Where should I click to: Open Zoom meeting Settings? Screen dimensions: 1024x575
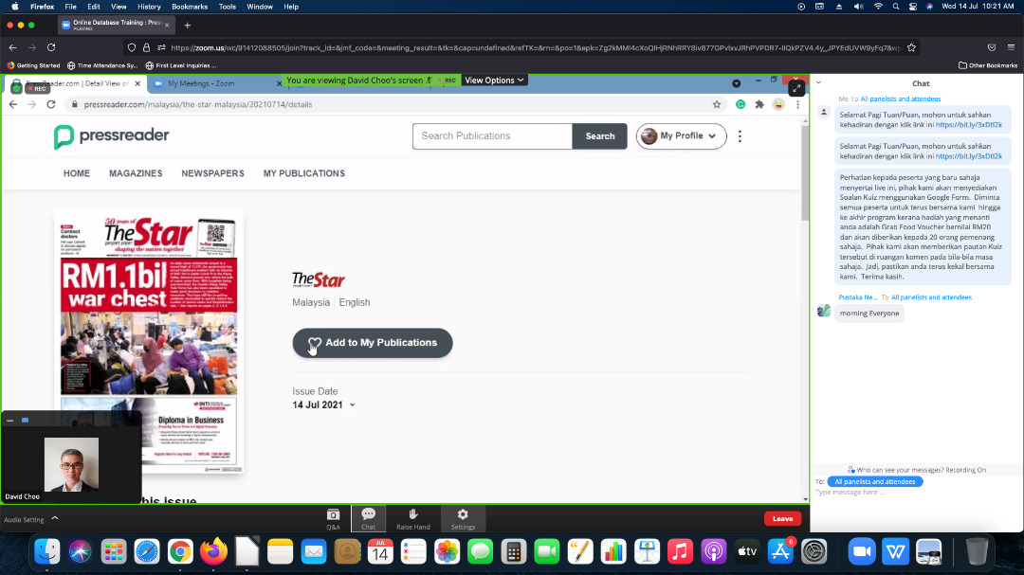pos(463,519)
